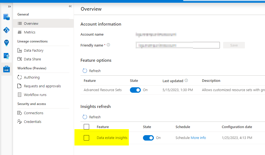Click the Workflow runs checklist icon
265x155 pixels.
(20, 95)
